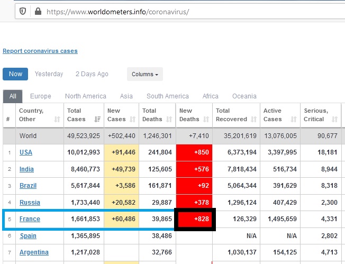This screenshot has height=264, width=345.
Task: Click the worldometers URL in address bar
Action: click(x=117, y=12)
